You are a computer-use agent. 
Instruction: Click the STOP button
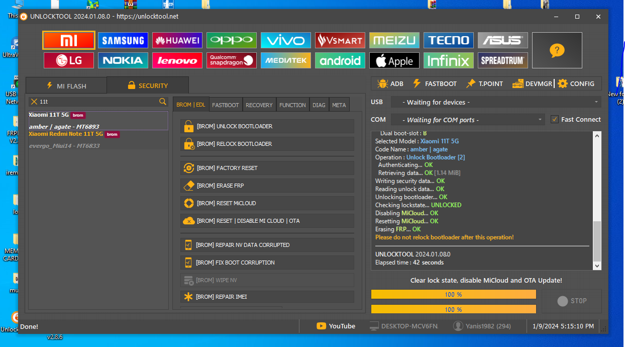point(572,301)
